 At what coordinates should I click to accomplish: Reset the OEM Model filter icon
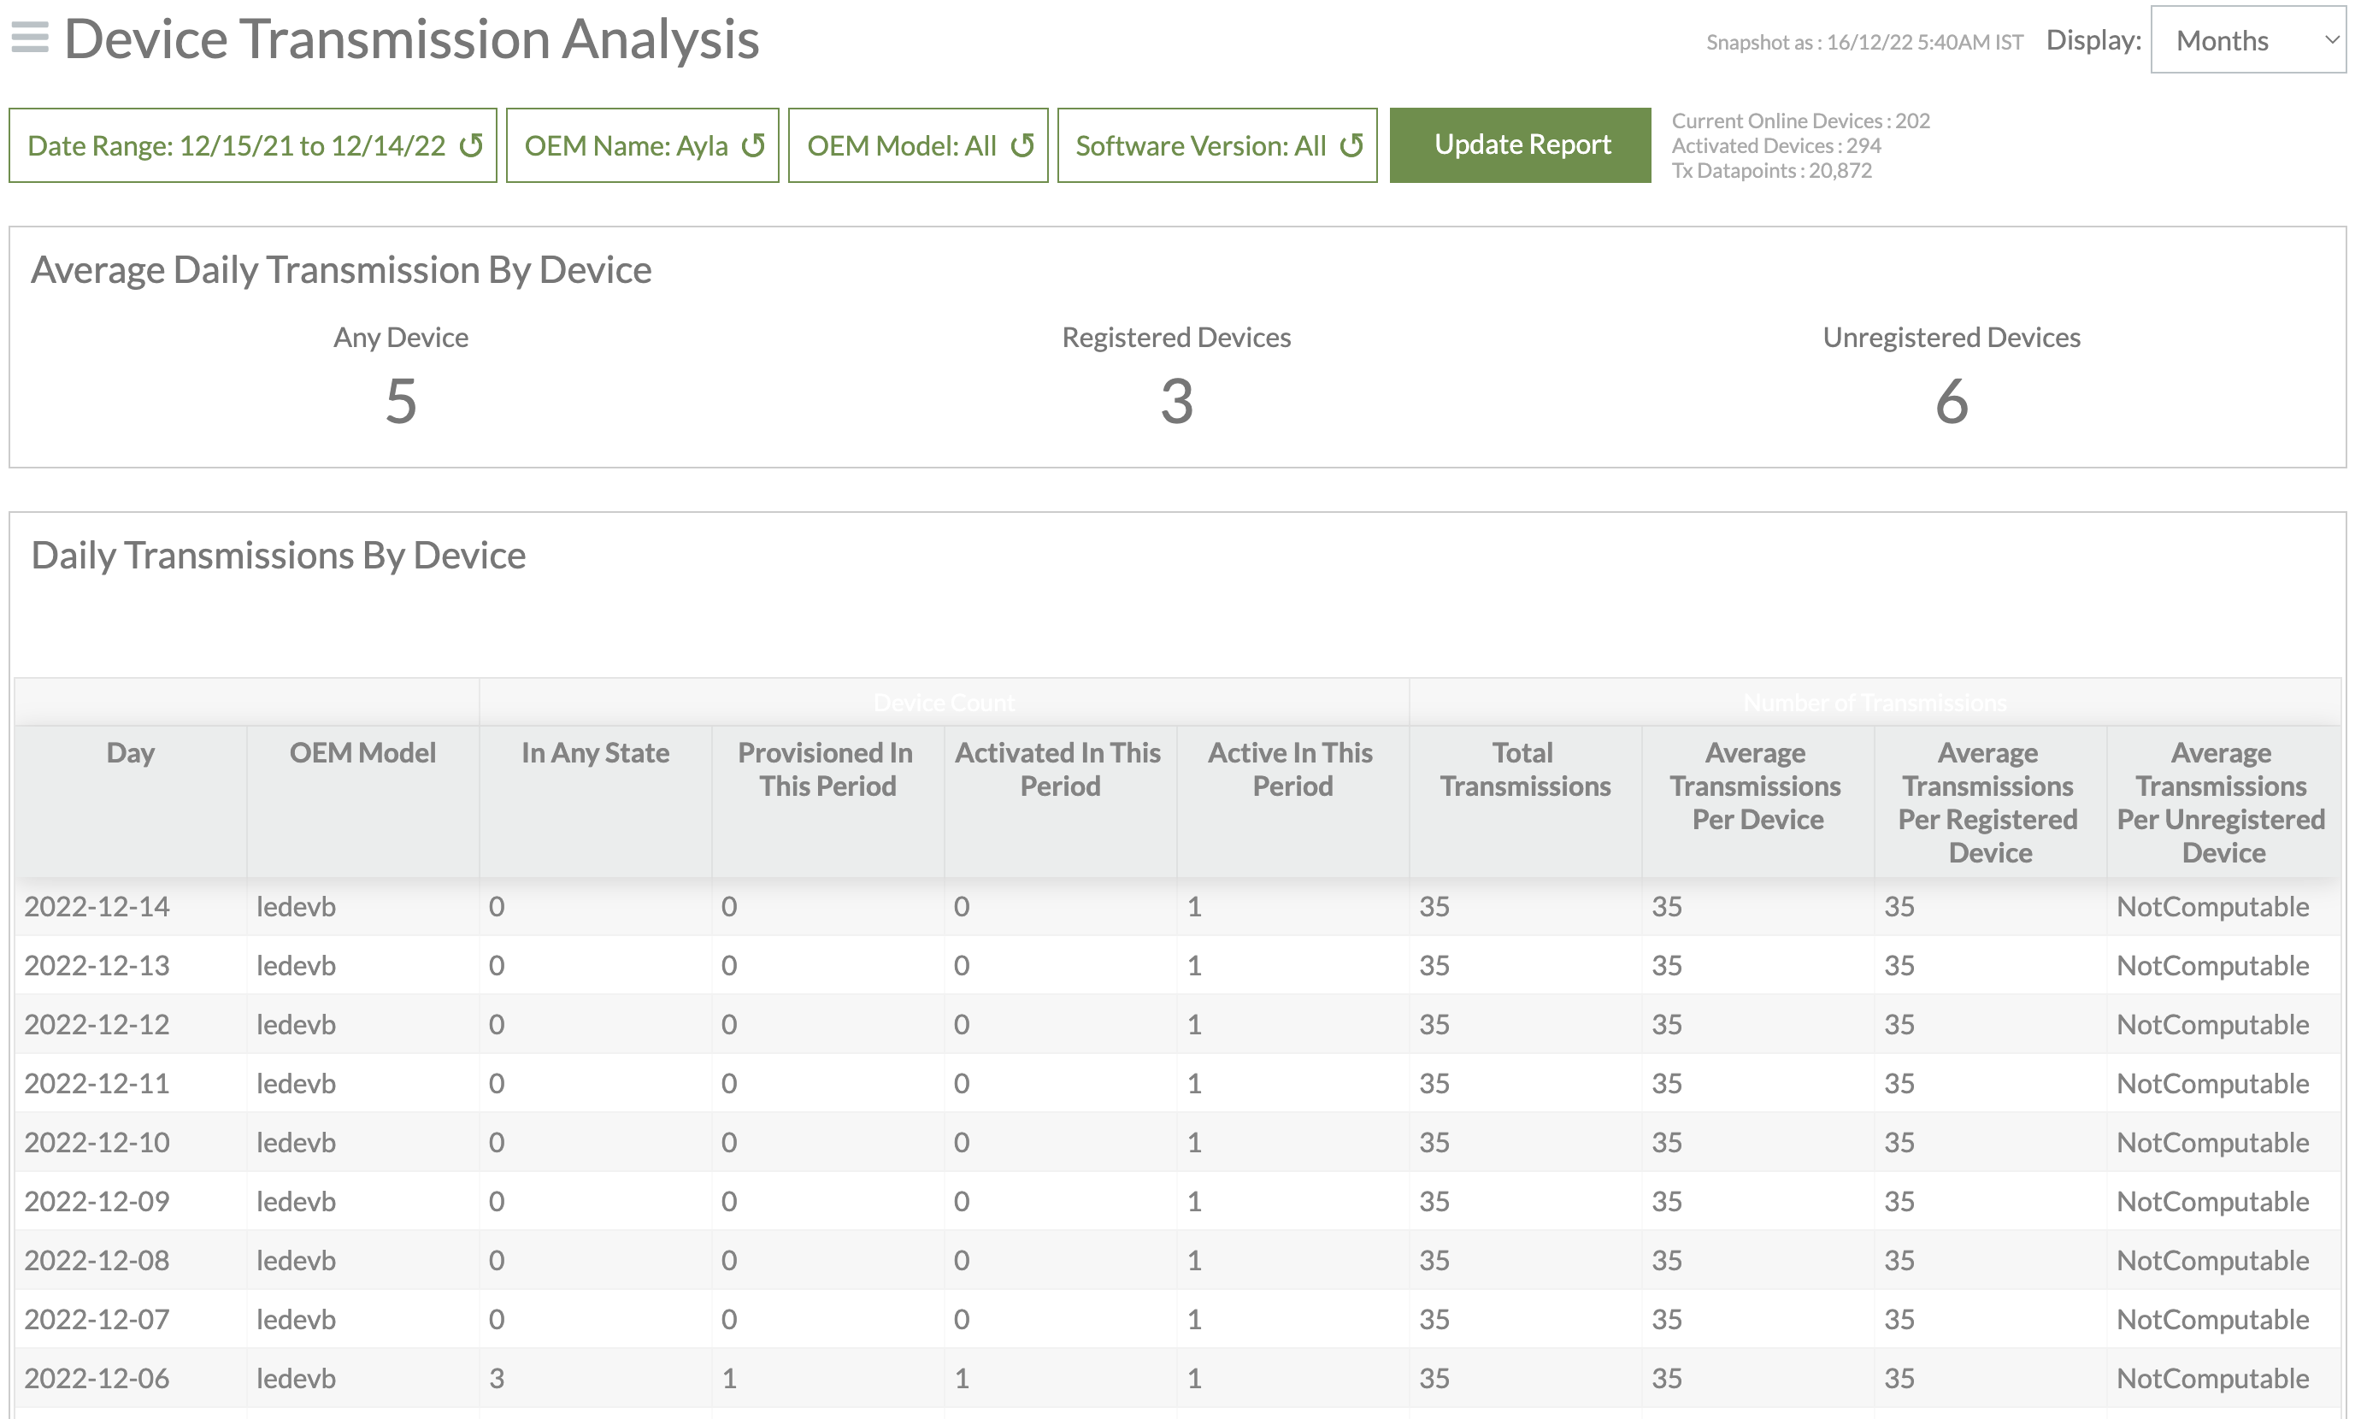coord(1022,145)
